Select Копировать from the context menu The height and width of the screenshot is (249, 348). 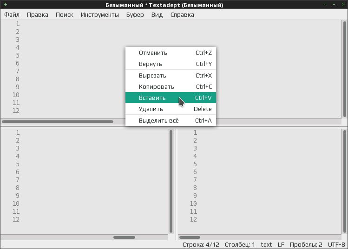pyautogui.click(x=171, y=86)
